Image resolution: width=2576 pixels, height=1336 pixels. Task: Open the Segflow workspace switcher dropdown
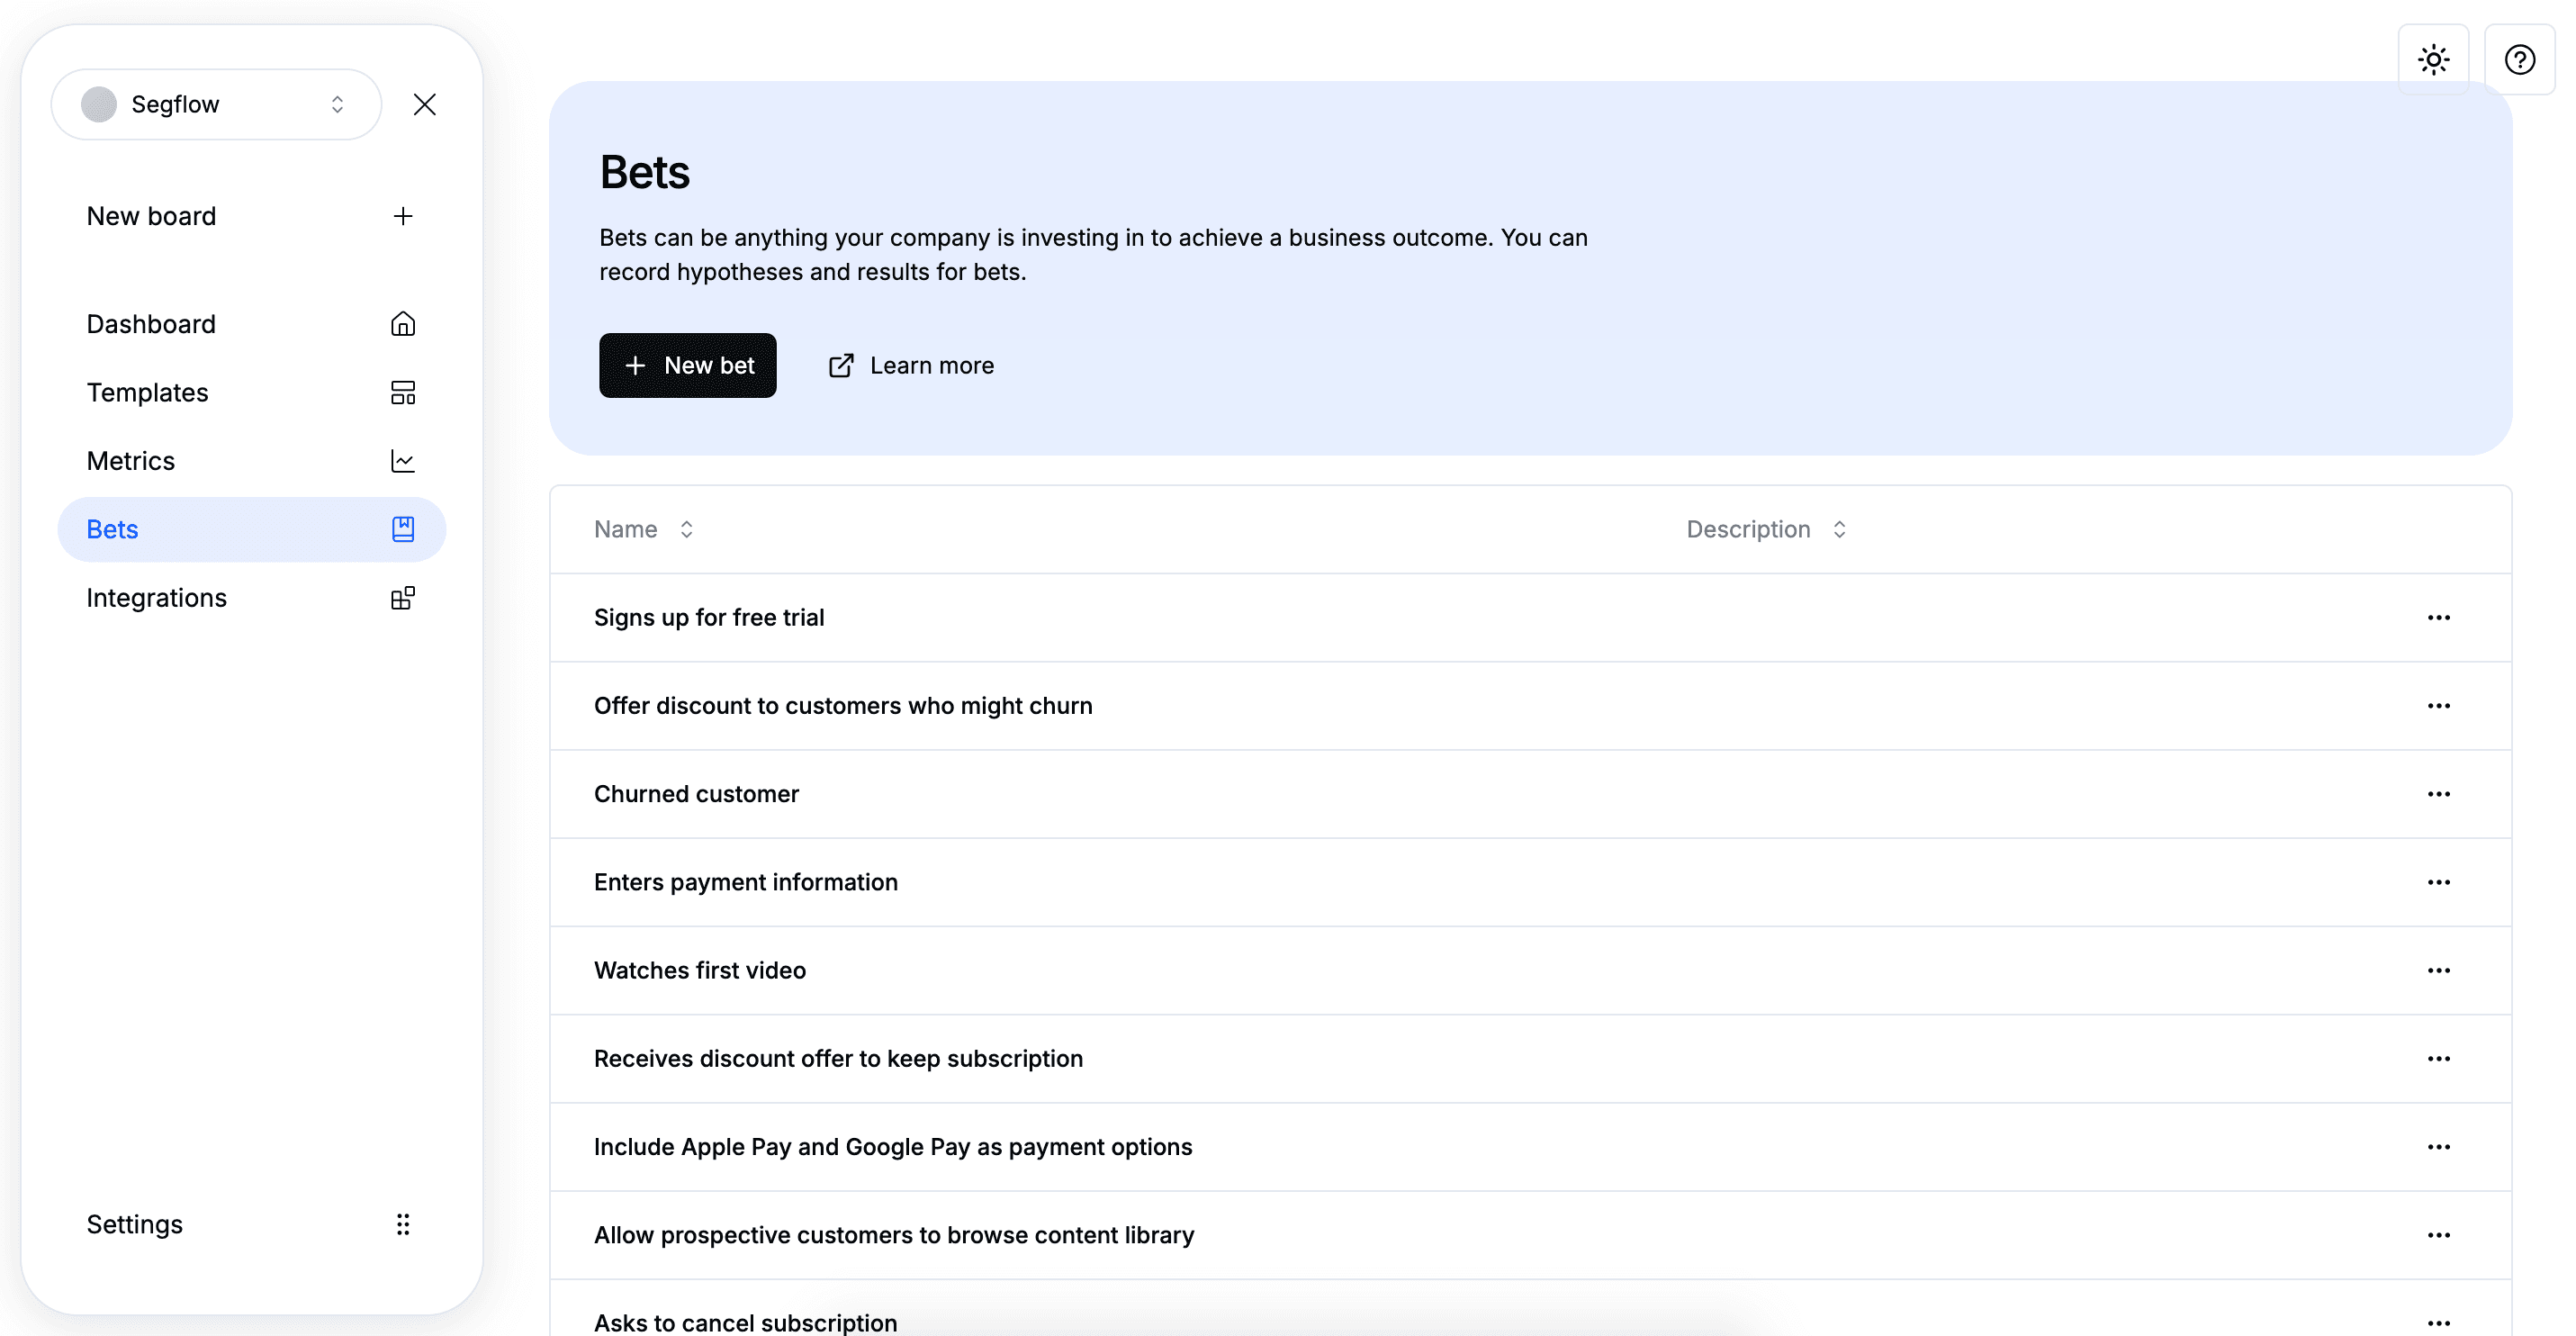pos(216,104)
